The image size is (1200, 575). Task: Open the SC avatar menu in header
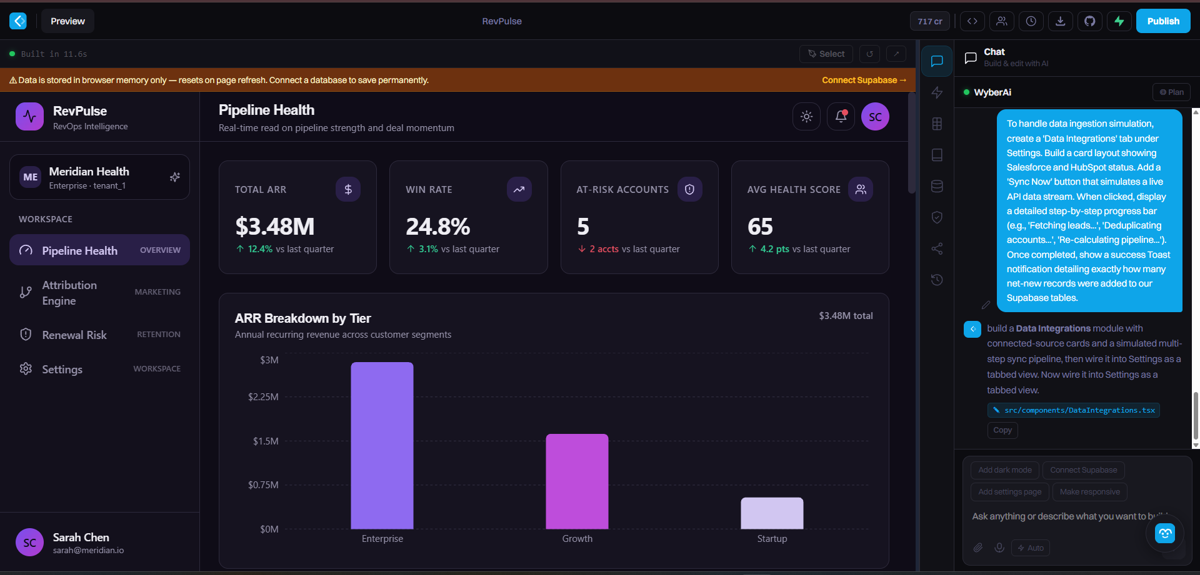875,117
